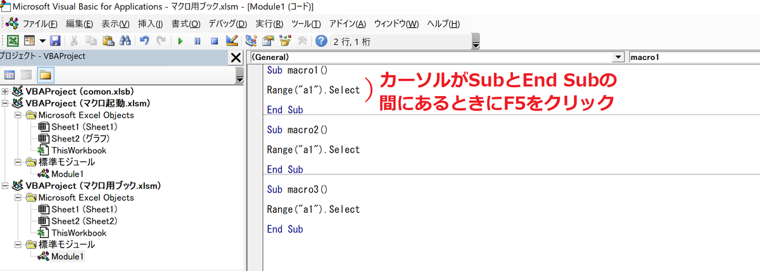760x271 pixels.
Task: Toggle Folders view in project panel
Action: coord(46,75)
